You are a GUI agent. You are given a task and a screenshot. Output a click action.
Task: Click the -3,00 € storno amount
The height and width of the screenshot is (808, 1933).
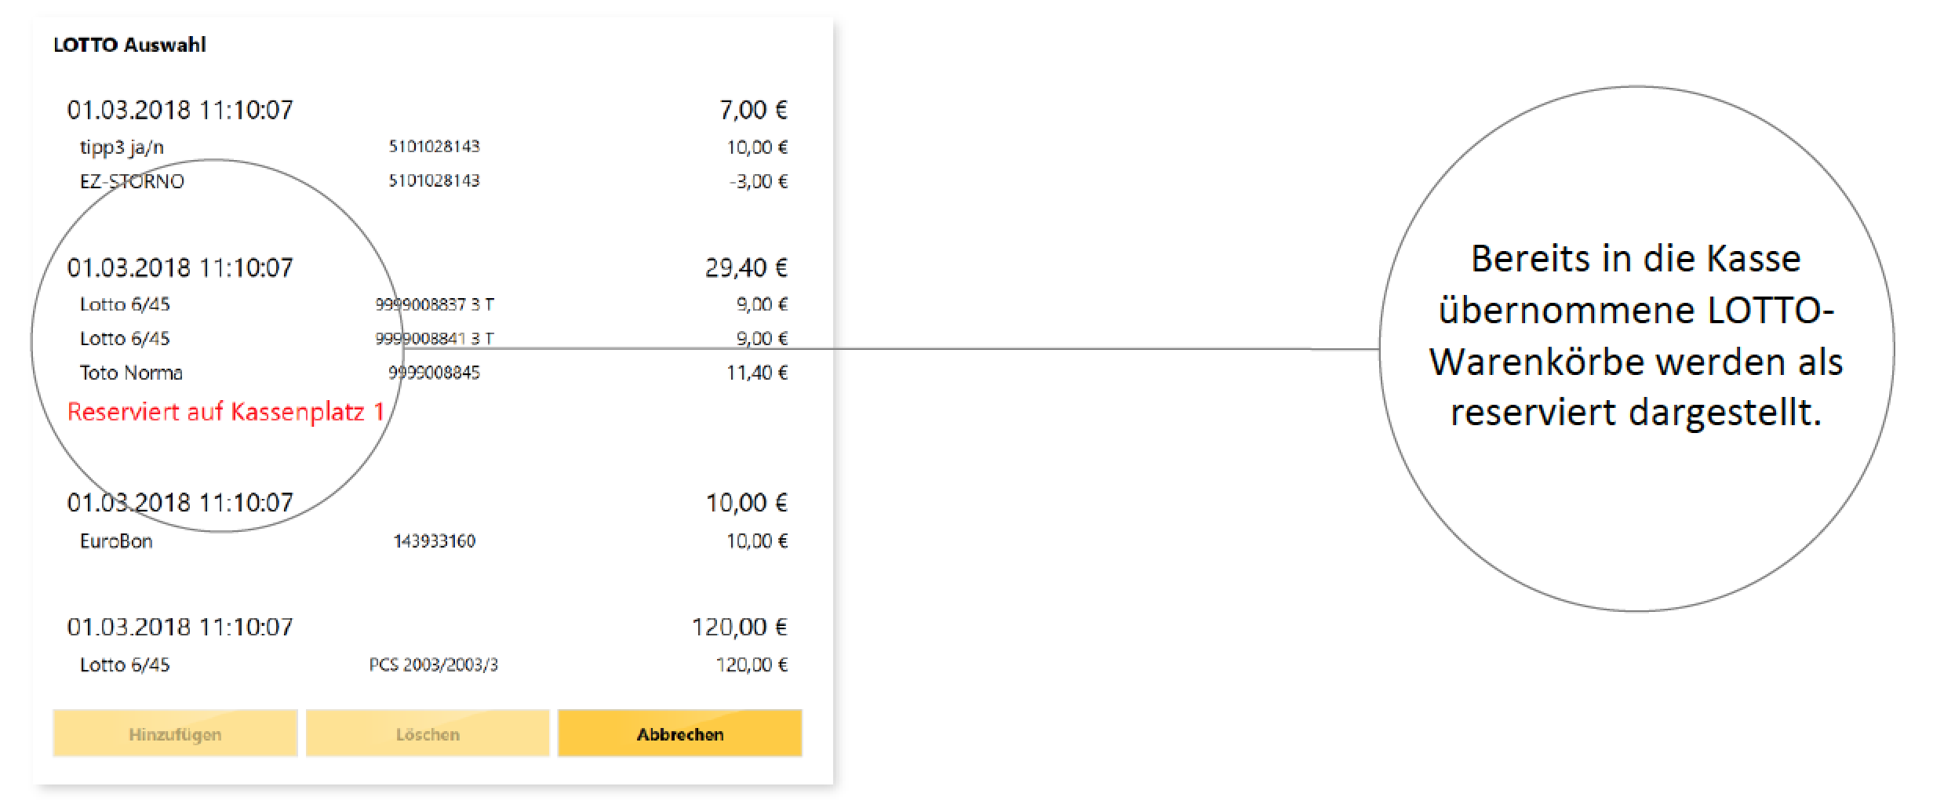(758, 181)
